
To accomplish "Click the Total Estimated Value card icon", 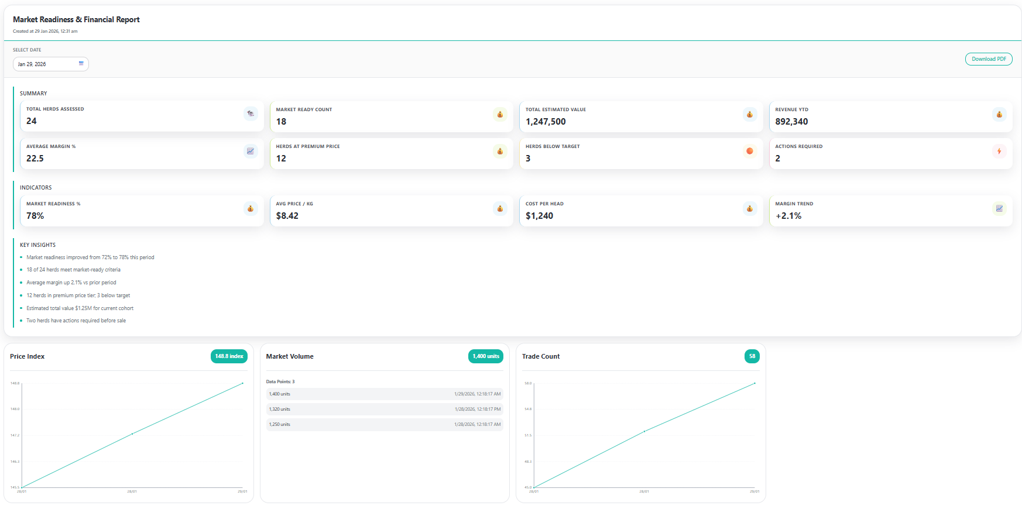I will coord(749,114).
